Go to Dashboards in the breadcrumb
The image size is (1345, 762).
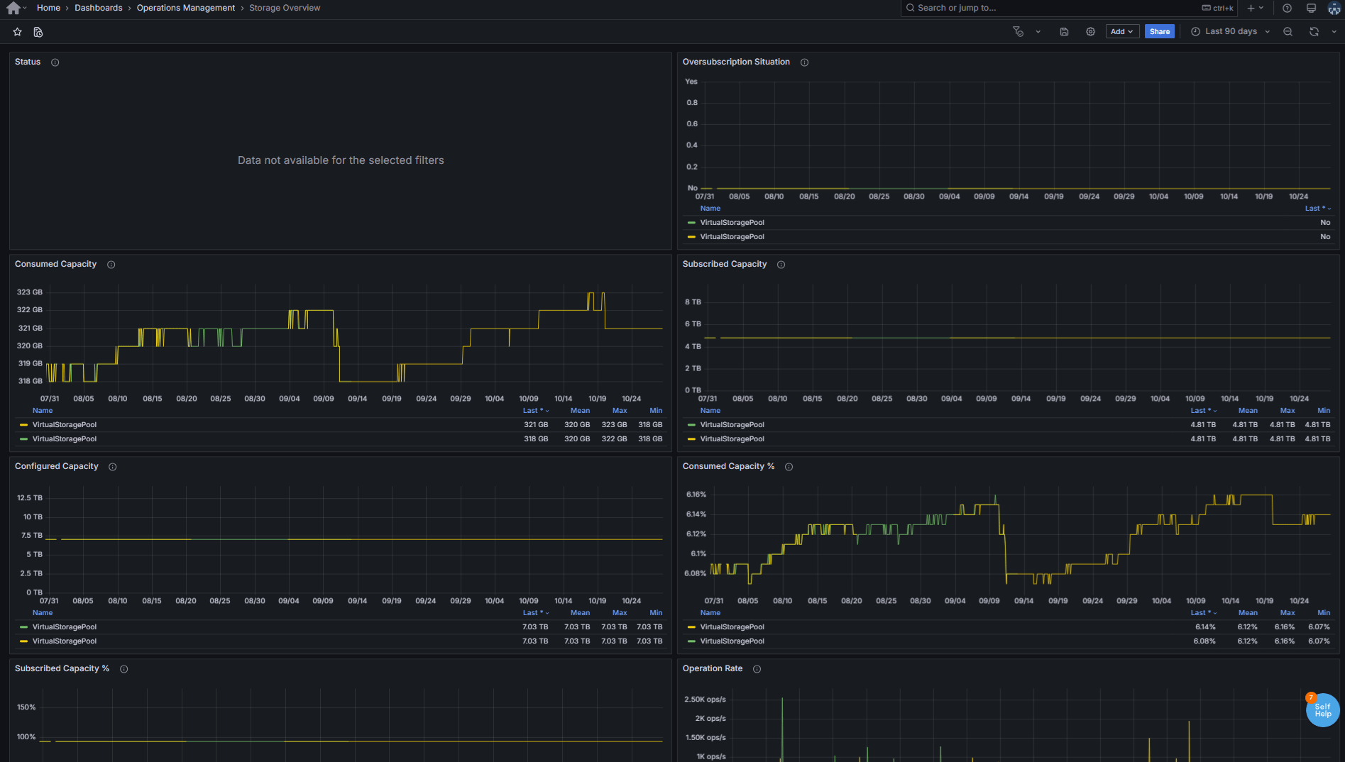98,8
